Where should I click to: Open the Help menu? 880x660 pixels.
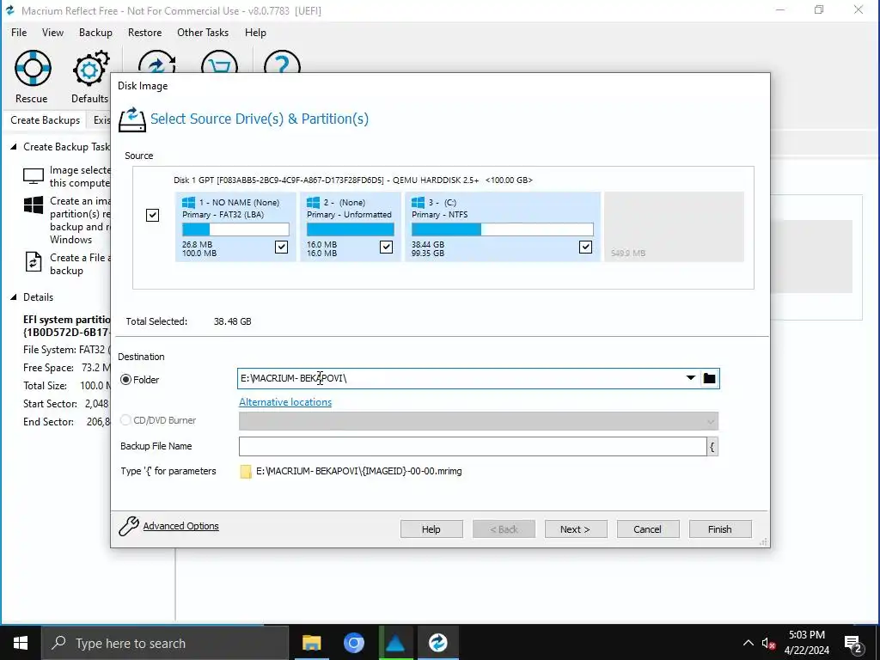pos(255,33)
